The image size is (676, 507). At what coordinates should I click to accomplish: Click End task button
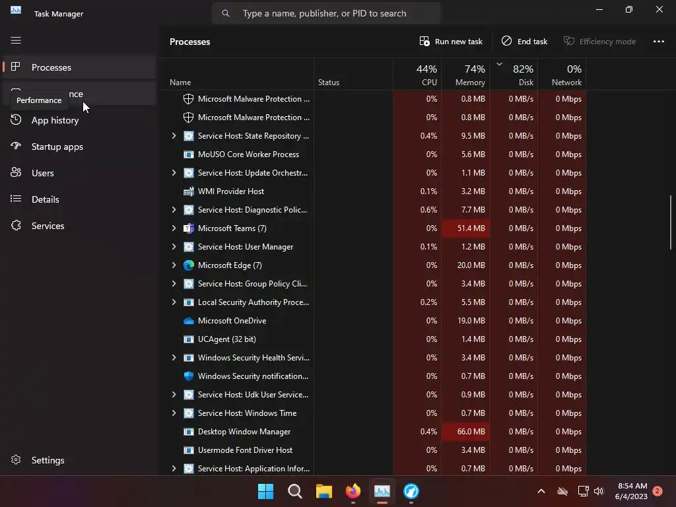pyautogui.click(x=524, y=42)
